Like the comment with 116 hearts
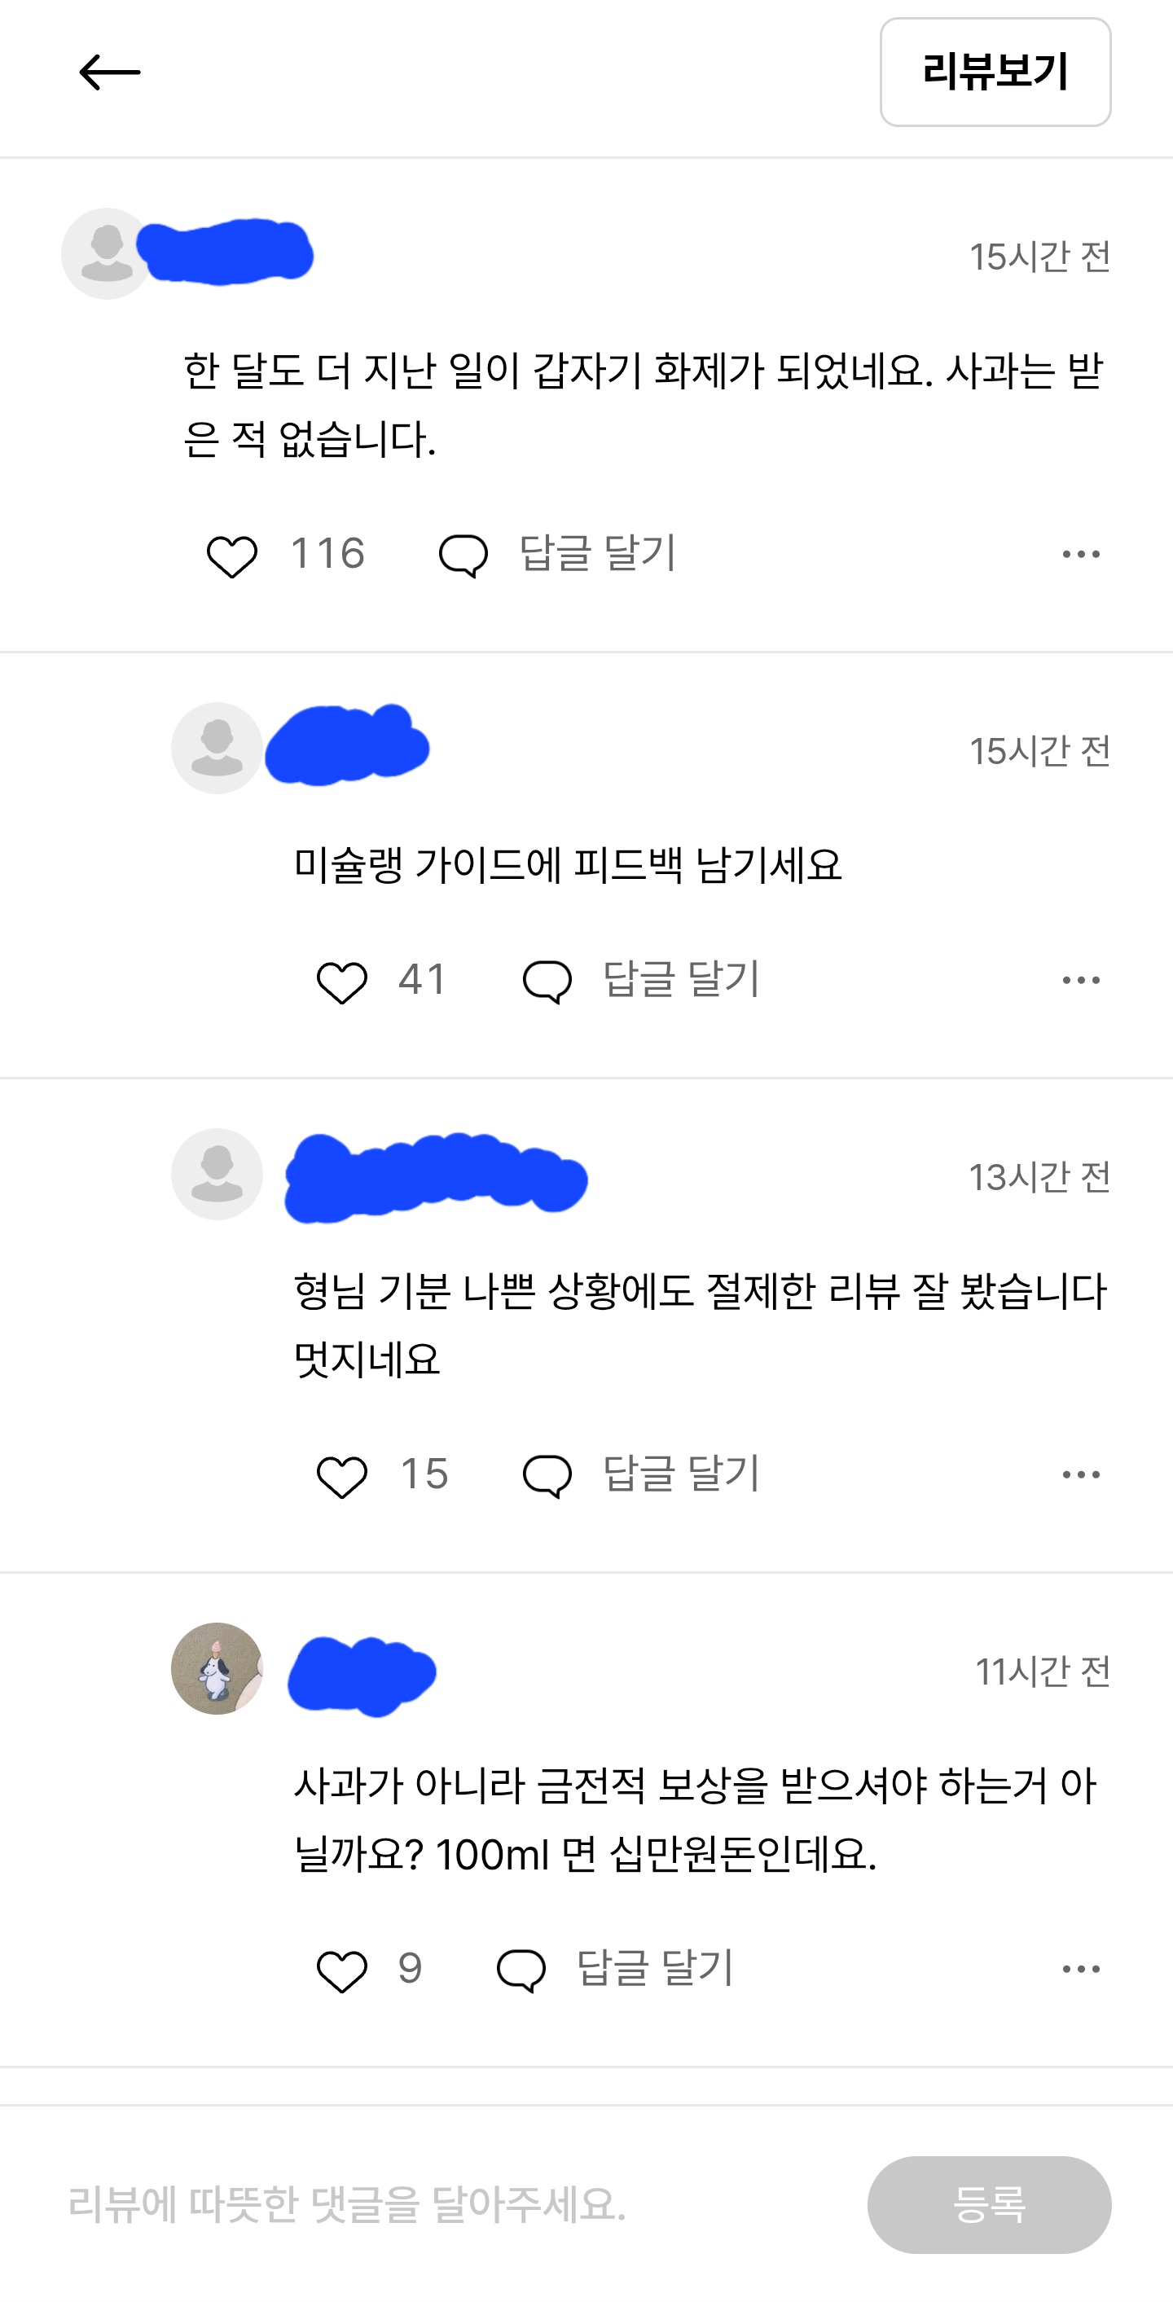 click(232, 556)
